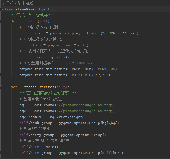Image resolution: width=170 pixels, height=159 pixels.
Task: Click 'bg2.rect.y' assignment target
Action: (30, 117)
